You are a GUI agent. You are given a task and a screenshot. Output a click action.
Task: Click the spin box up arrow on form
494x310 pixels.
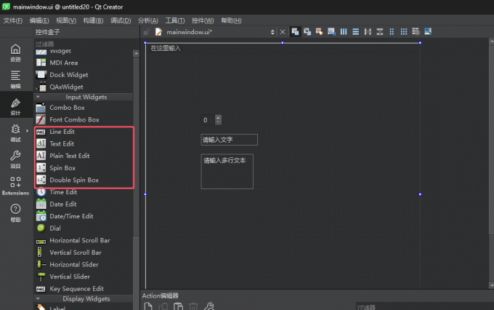point(218,117)
